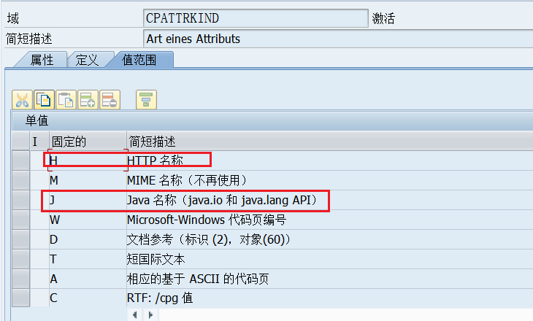
Task: Click the scroll right arrow under table
Action: (150, 315)
